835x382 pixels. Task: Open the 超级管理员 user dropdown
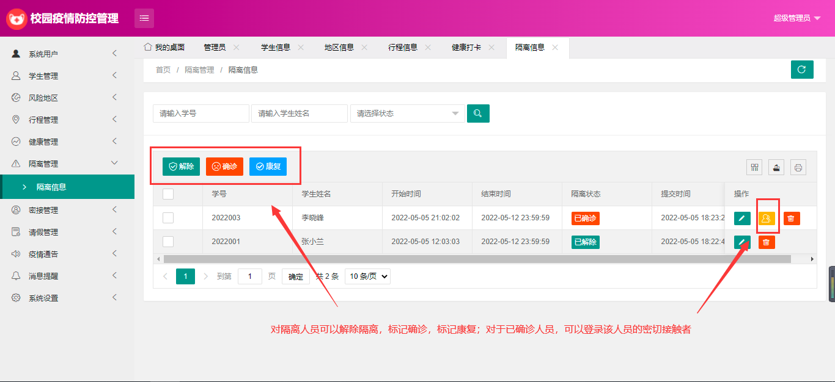pyautogui.click(x=796, y=18)
